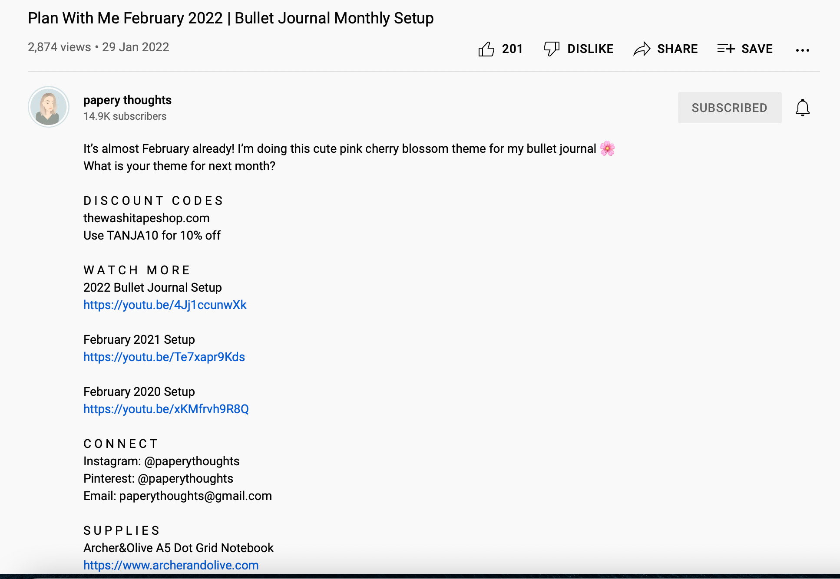The height and width of the screenshot is (579, 840).
Task: Toggle the Subscribed status
Action: coord(730,107)
